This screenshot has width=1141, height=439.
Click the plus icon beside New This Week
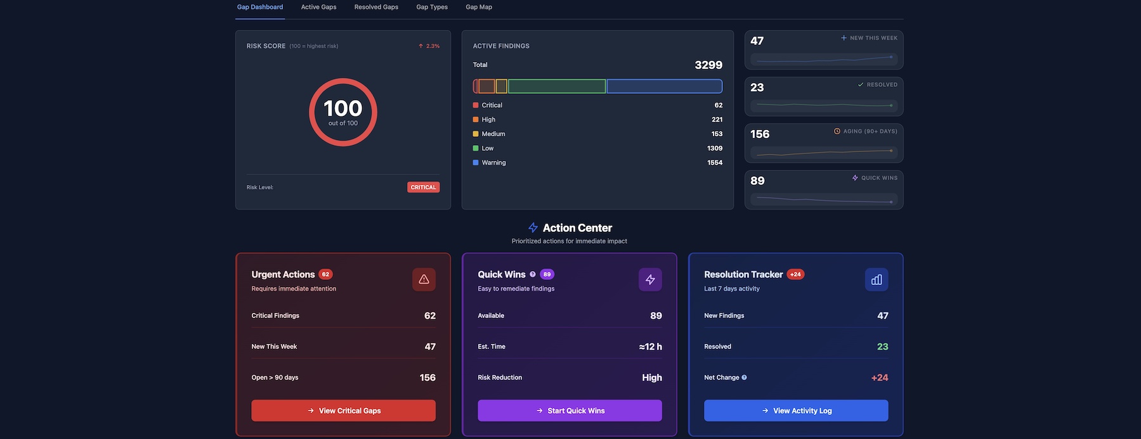[844, 38]
